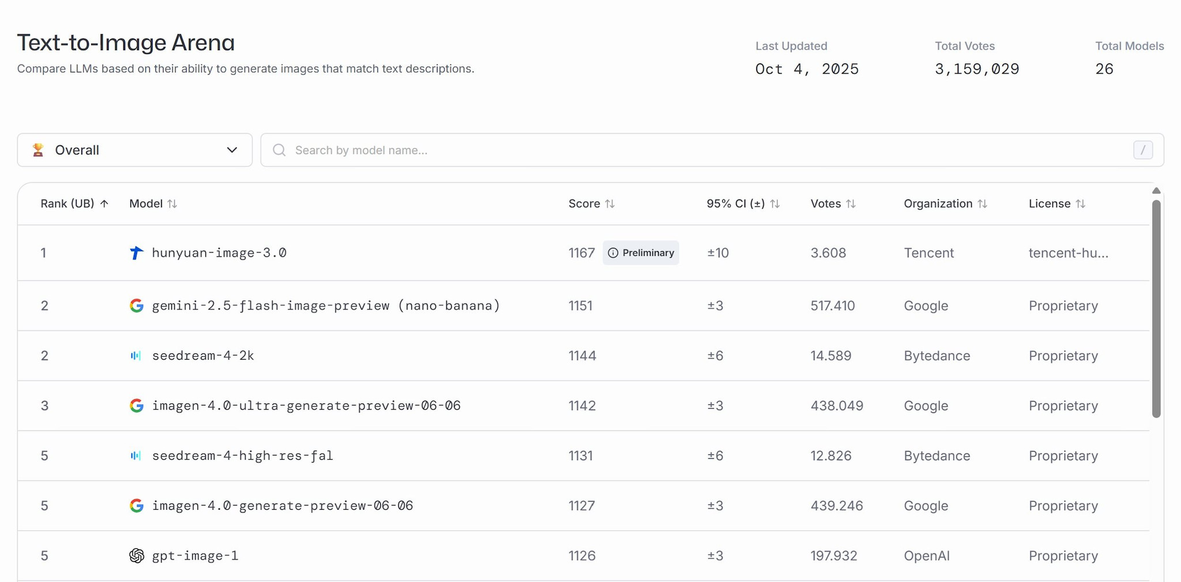
Task: Click Bytedance logo beside seedream-4-high-res-fal
Action: (136, 456)
